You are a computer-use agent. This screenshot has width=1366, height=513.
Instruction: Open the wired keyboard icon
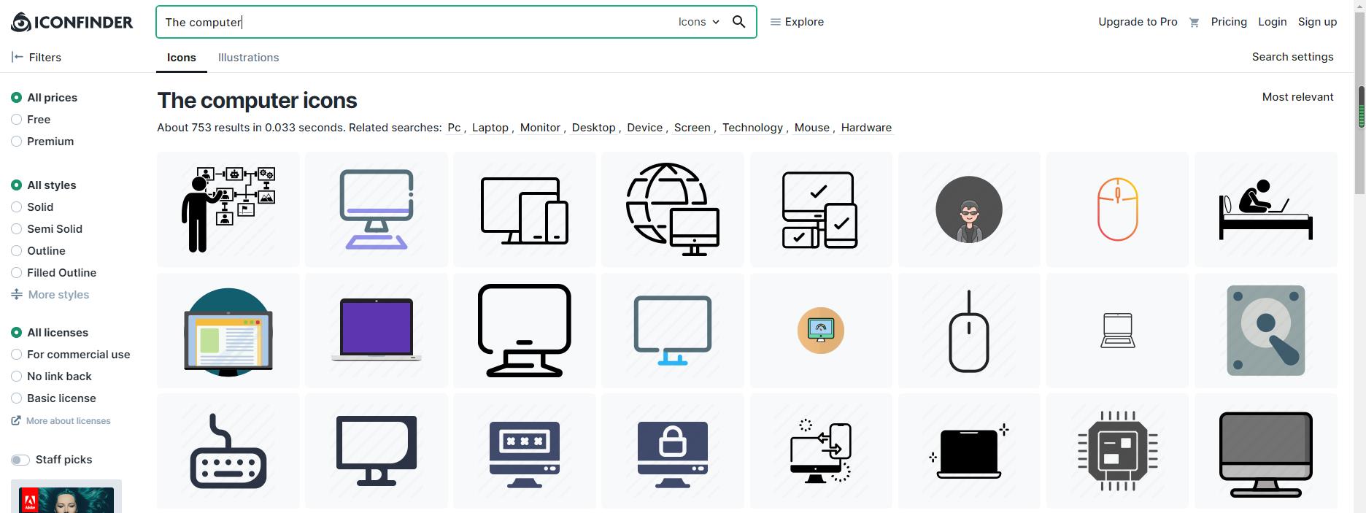pyautogui.click(x=228, y=451)
